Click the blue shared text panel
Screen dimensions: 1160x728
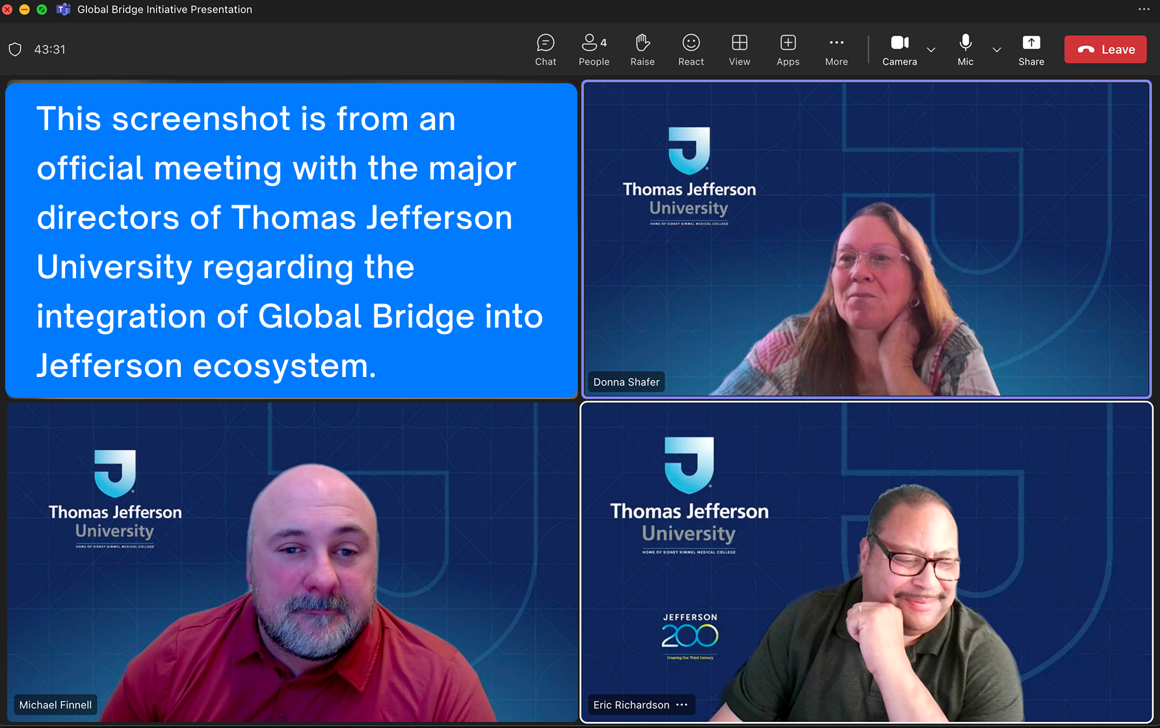pos(291,240)
